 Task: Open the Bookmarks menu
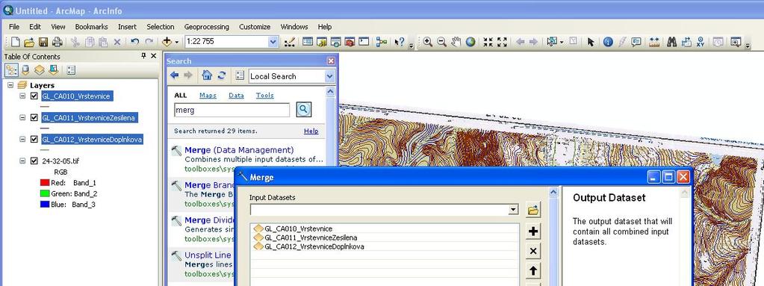click(92, 27)
